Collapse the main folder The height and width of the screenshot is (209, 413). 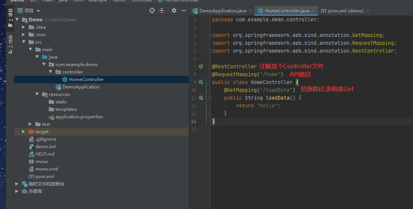pos(30,49)
